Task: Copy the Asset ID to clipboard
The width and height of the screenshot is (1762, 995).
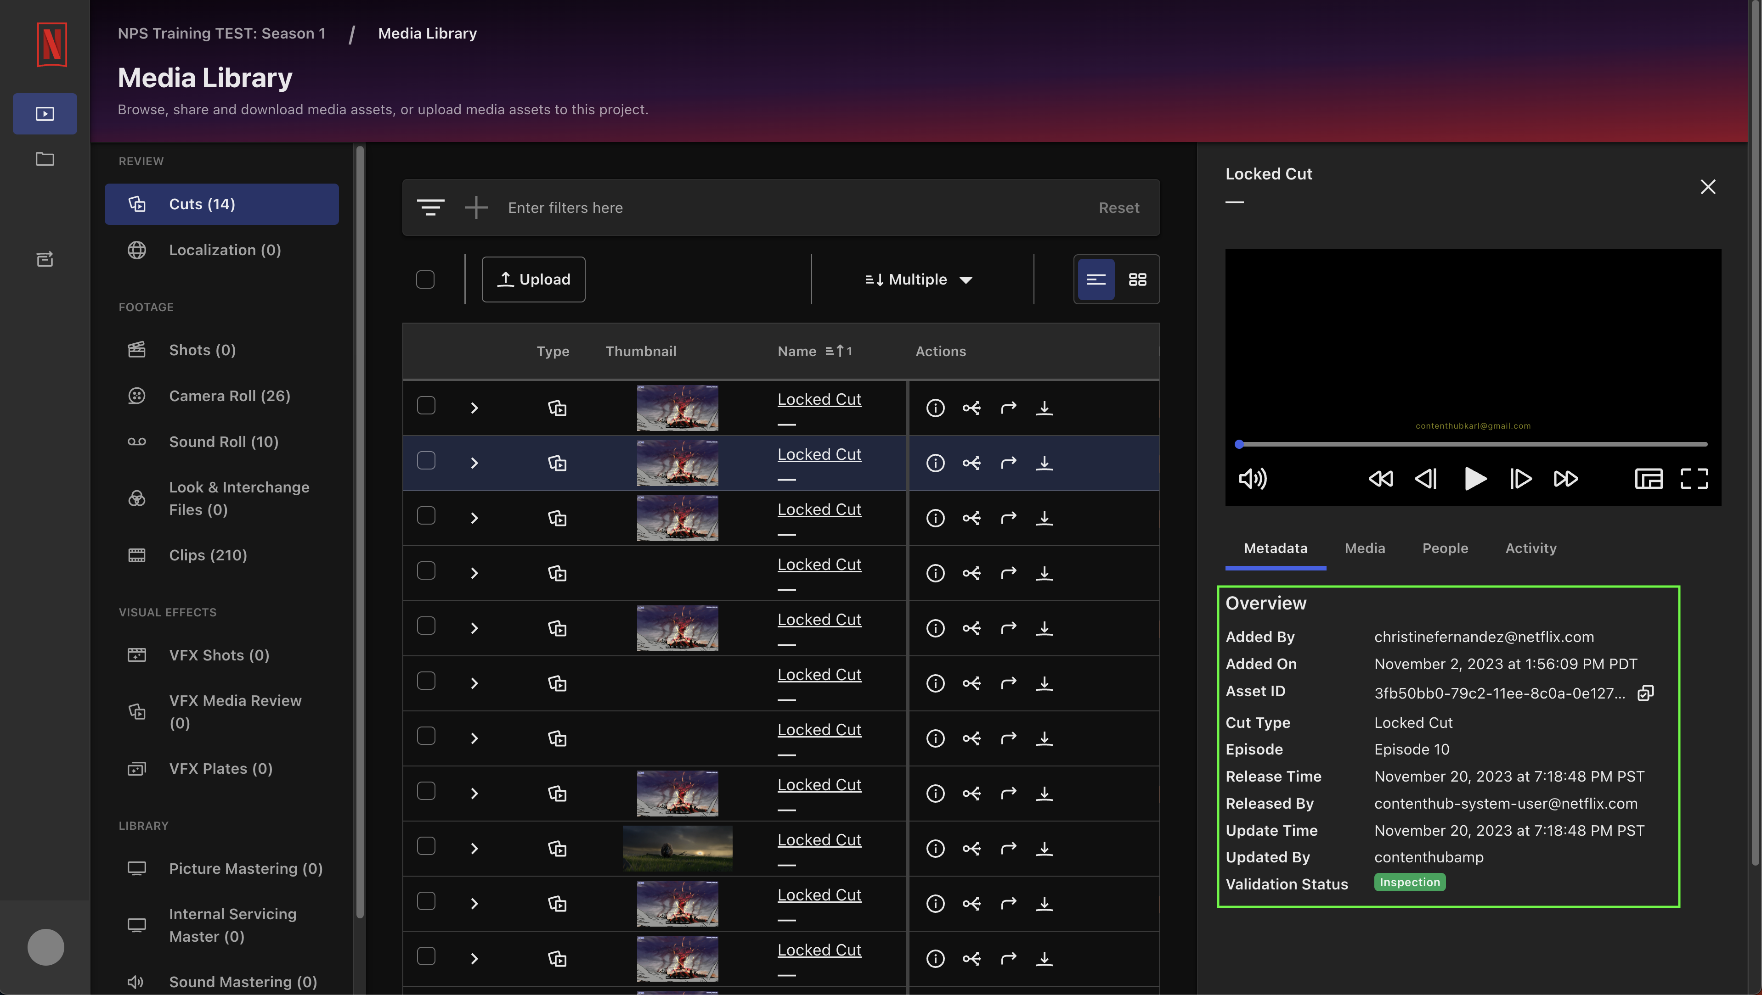Action: 1645,693
